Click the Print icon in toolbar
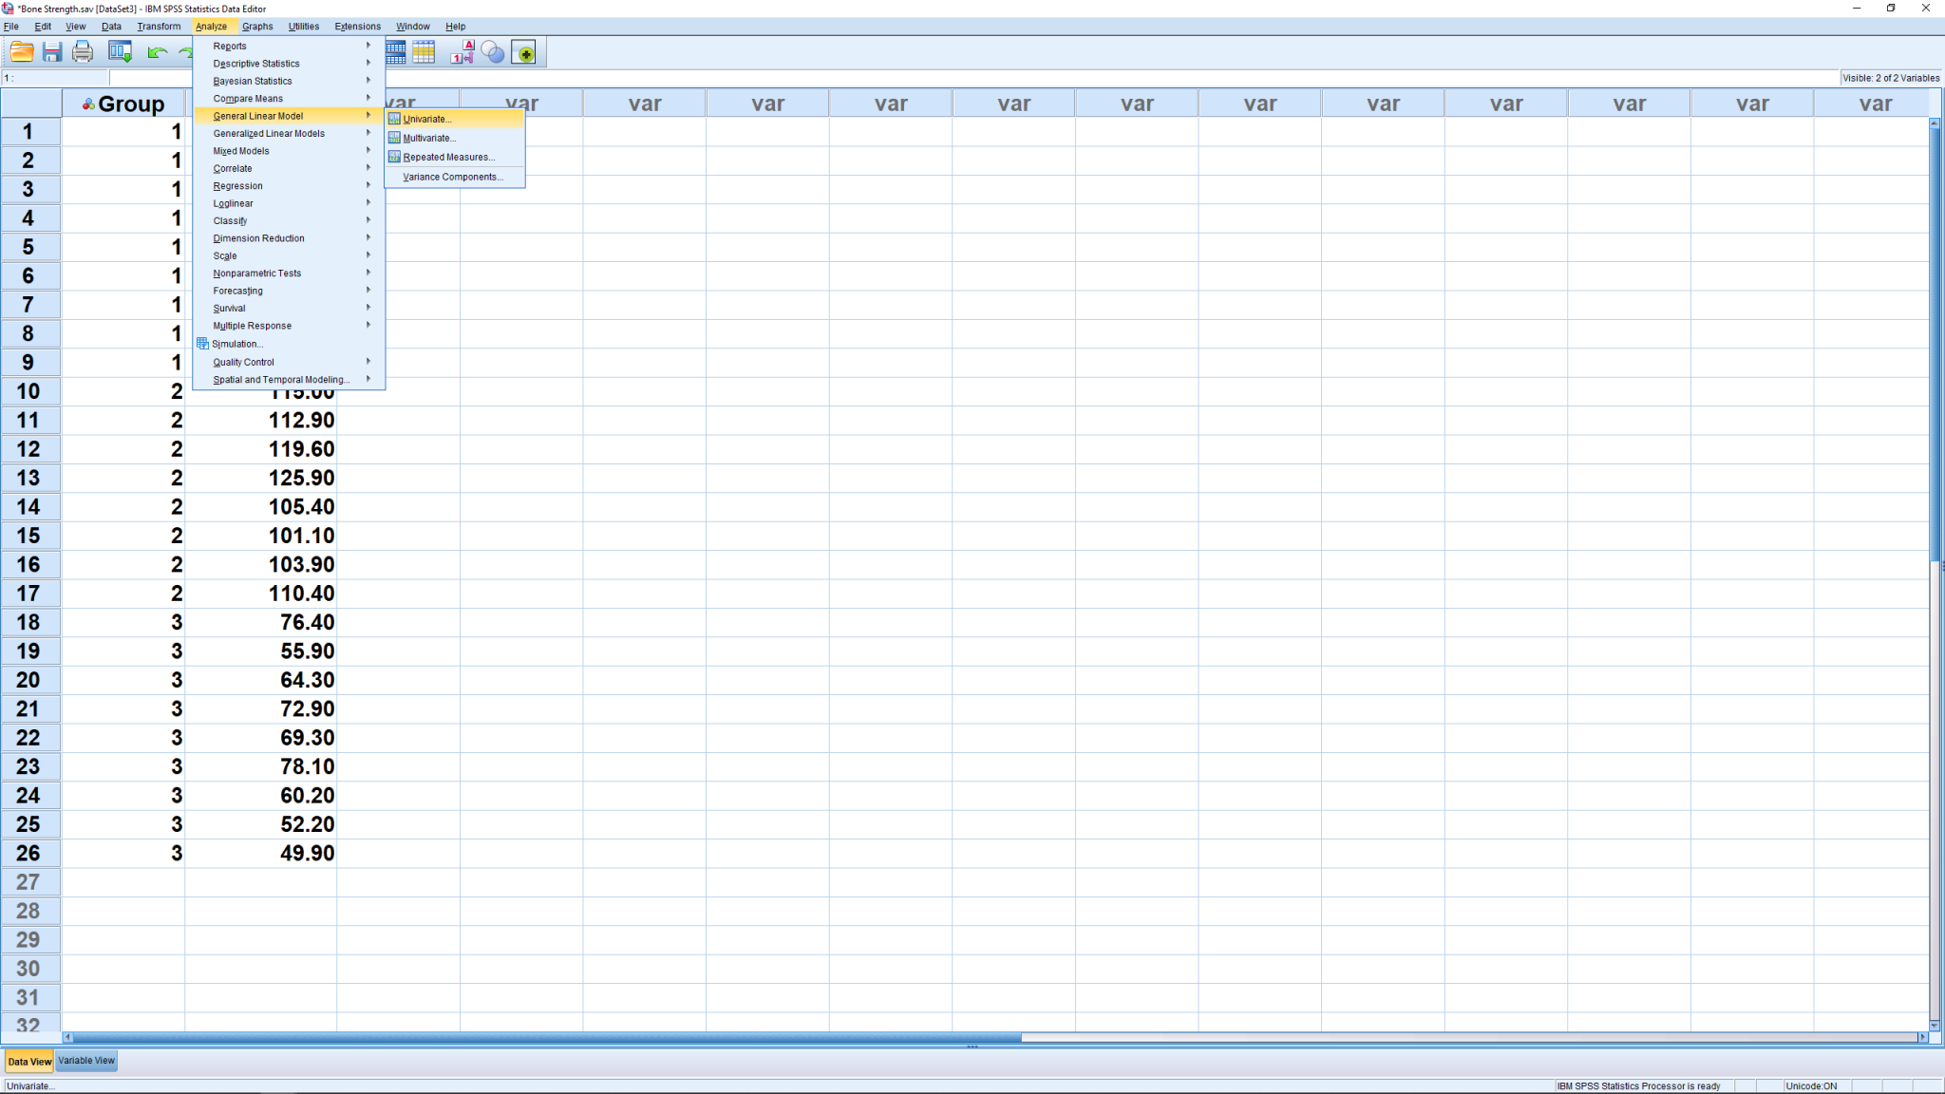 tap(83, 52)
